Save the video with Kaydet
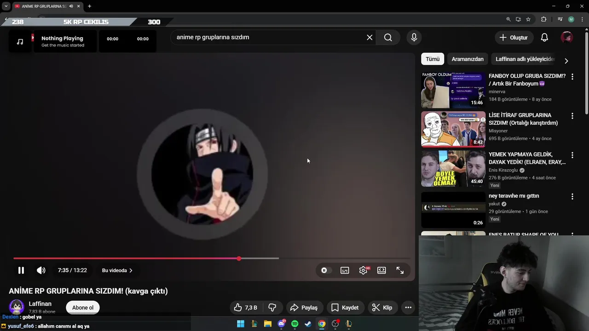Viewport: 589px width, 331px height. (345, 308)
